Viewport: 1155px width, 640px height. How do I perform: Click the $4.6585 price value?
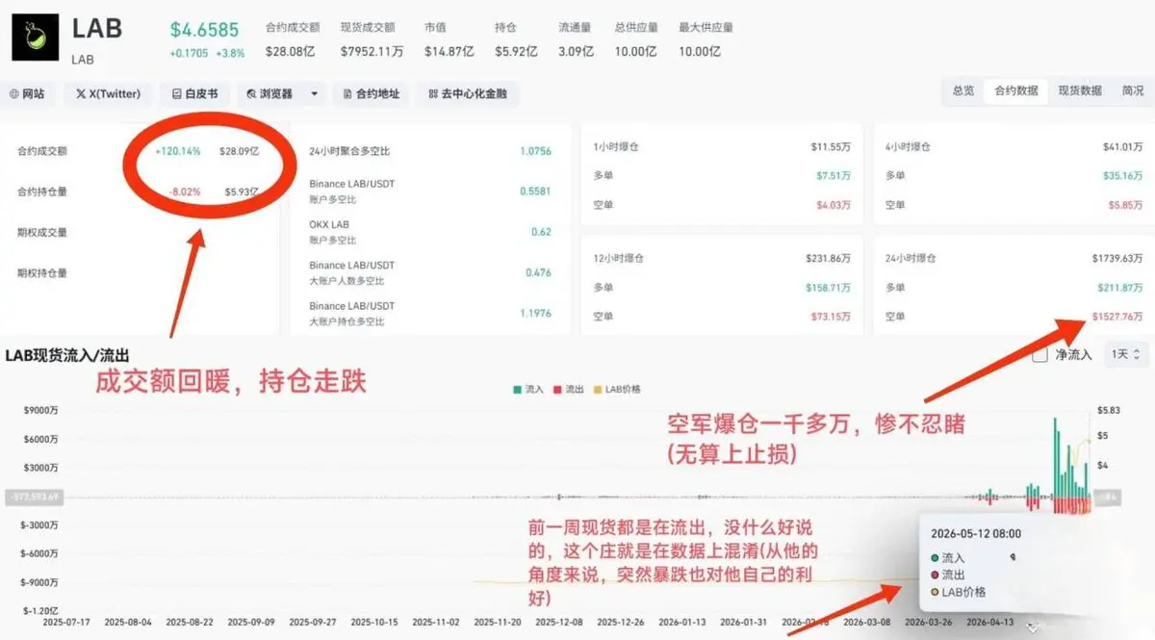coord(204,30)
